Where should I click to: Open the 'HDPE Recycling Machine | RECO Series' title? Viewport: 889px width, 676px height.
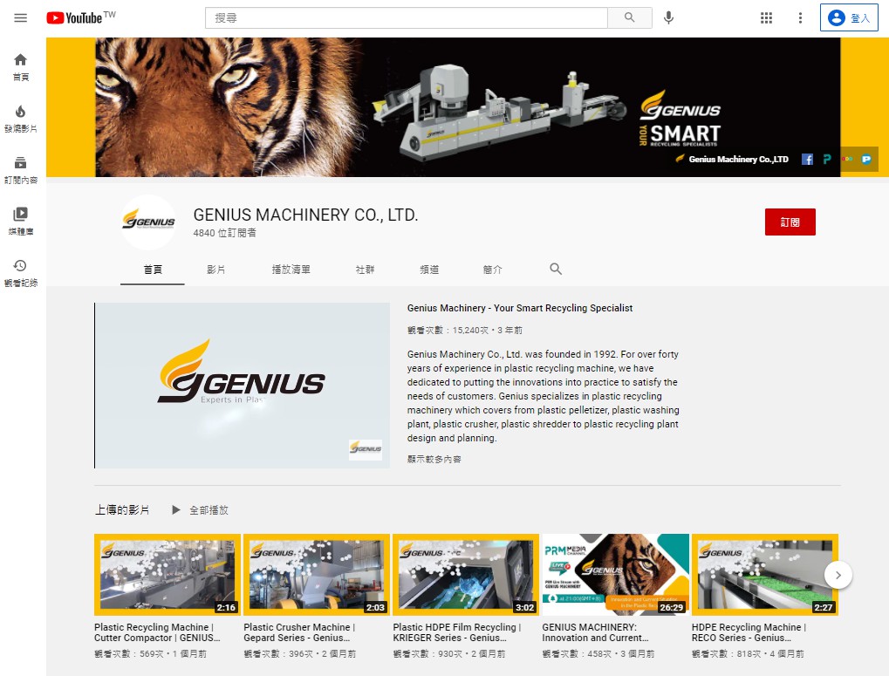click(x=749, y=632)
